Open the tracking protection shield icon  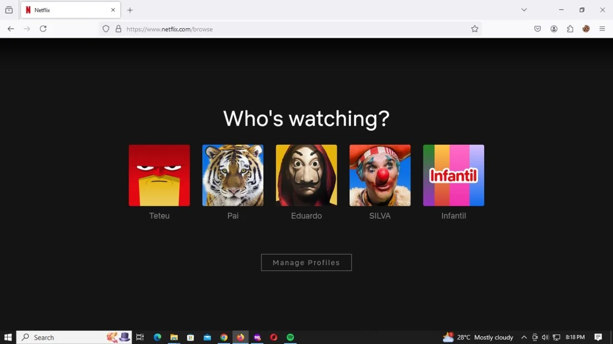tap(106, 29)
